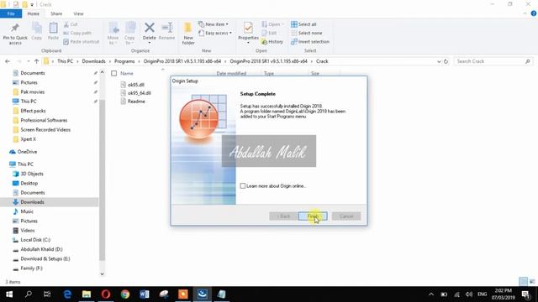Click the Cut command
538x302 pixels.
click(71, 24)
